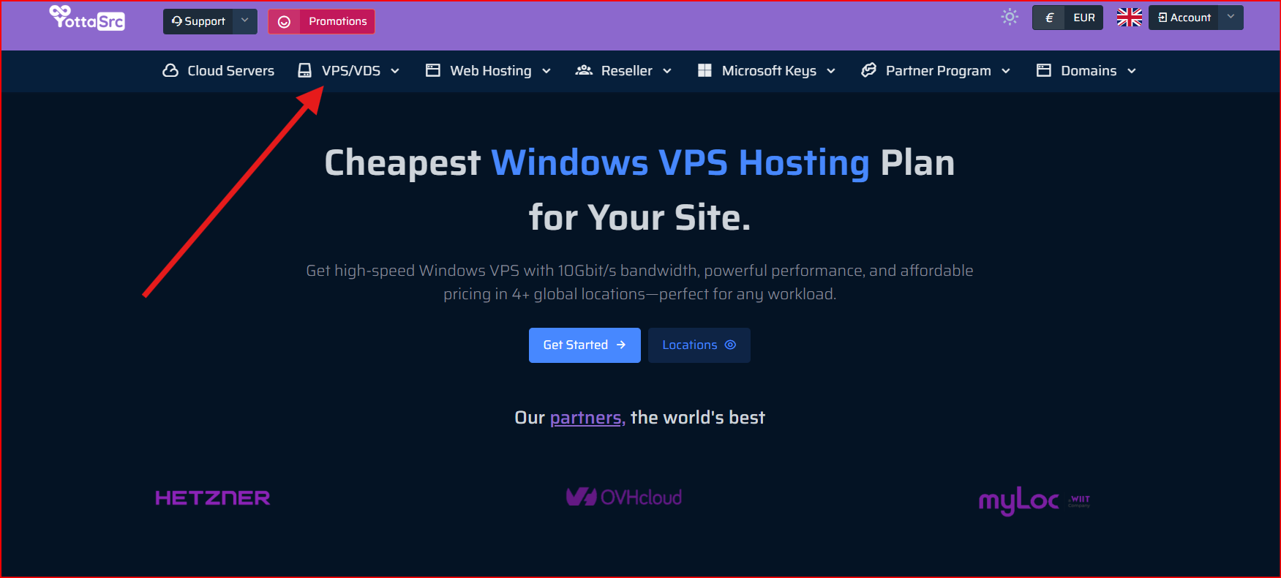Click the eye icon on Locations button
This screenshot has height=578, width=1281.
tap(730, 345)
